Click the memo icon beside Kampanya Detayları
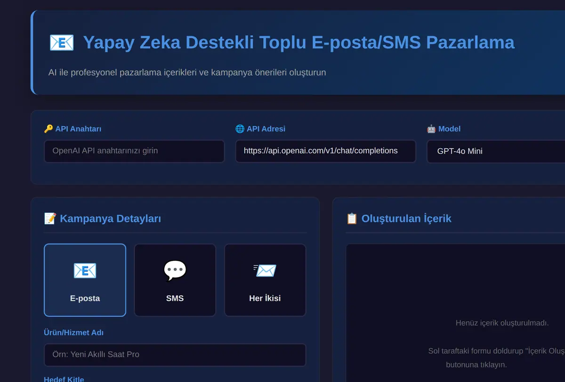Viewport: 565px width, 382px height. [50, 219]
